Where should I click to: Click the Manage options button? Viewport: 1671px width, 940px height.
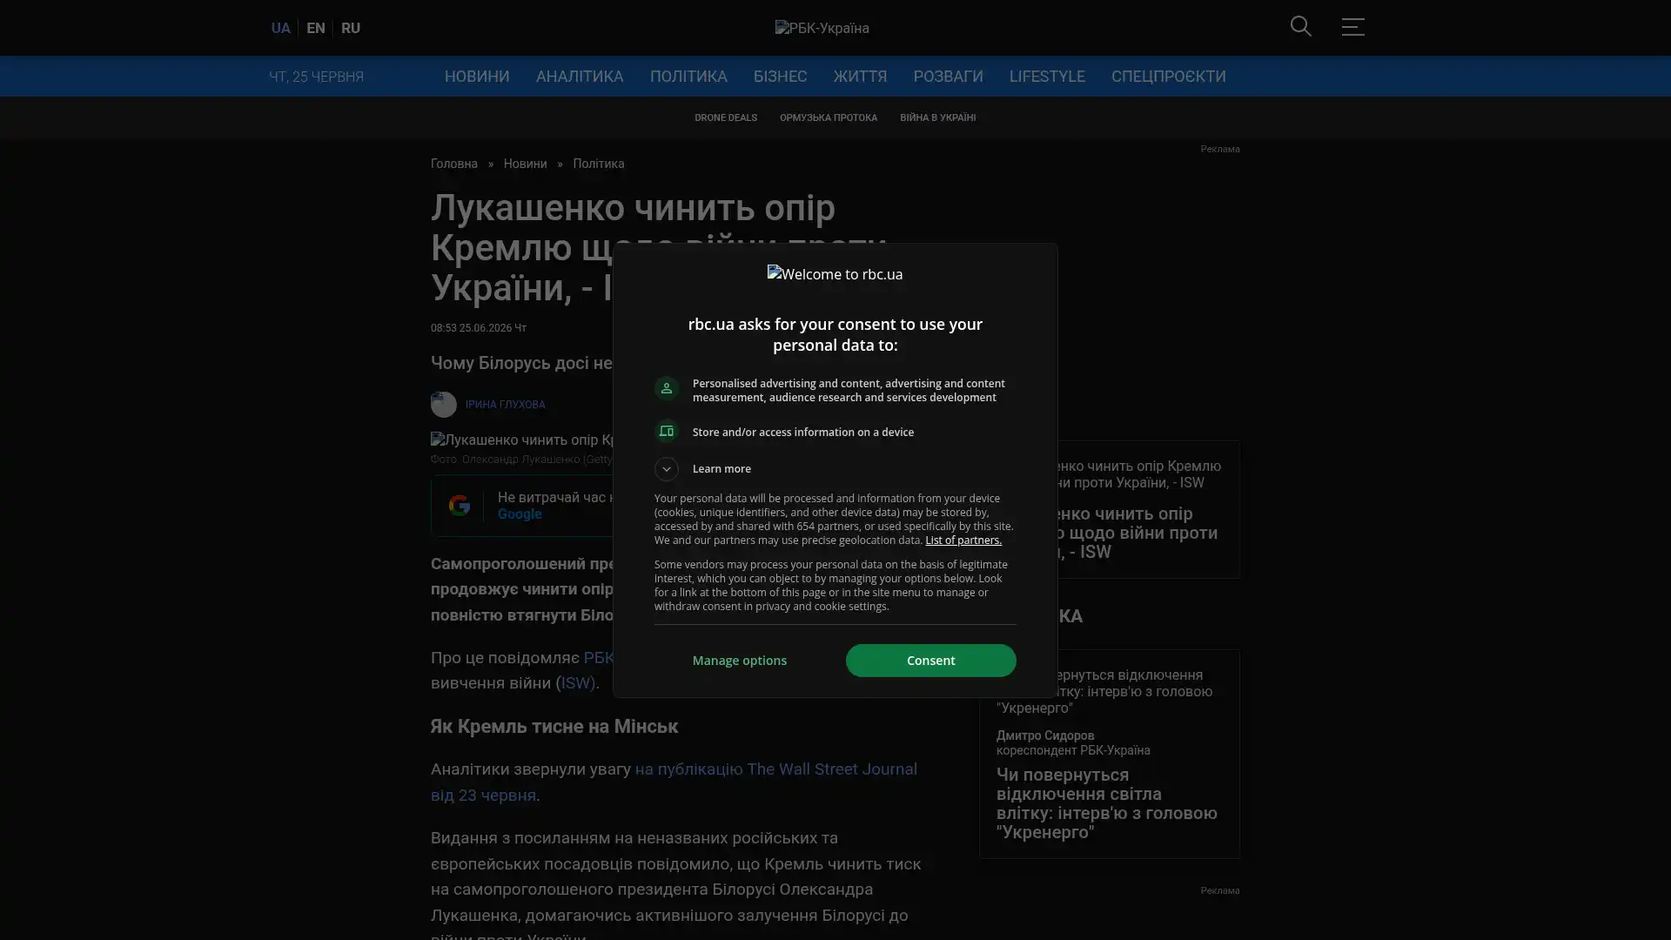[739, 661]
